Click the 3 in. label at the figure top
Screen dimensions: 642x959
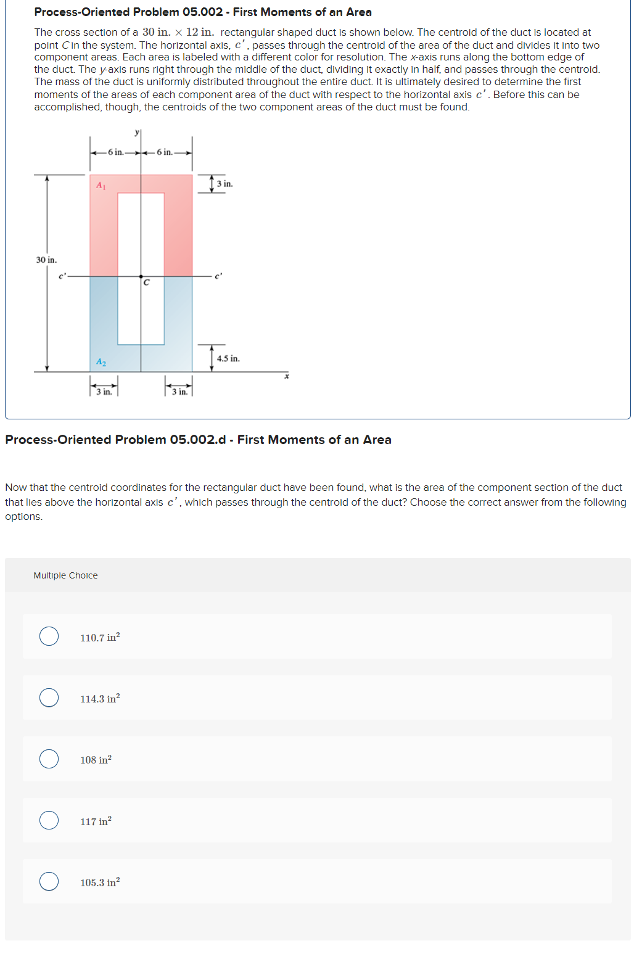pos(224,183)
